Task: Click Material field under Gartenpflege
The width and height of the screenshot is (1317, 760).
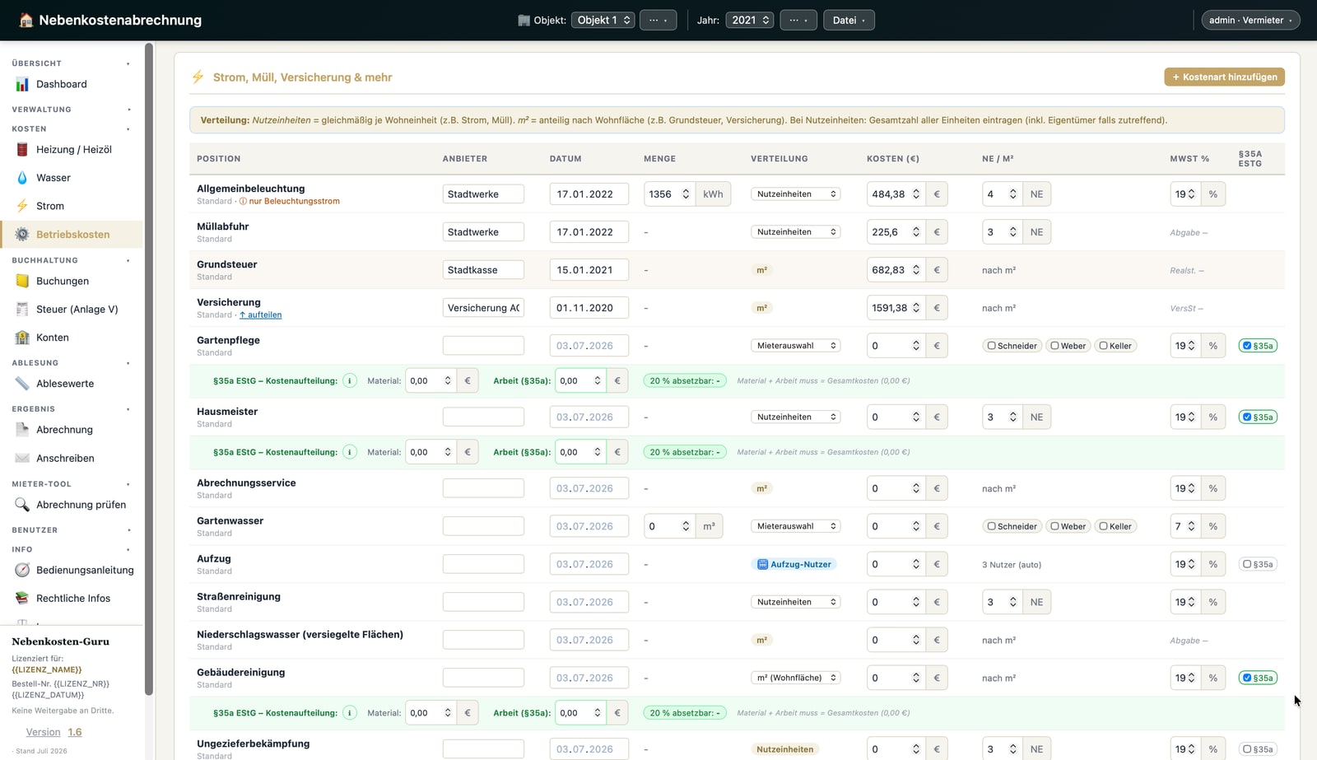Action: click(430, 380)
